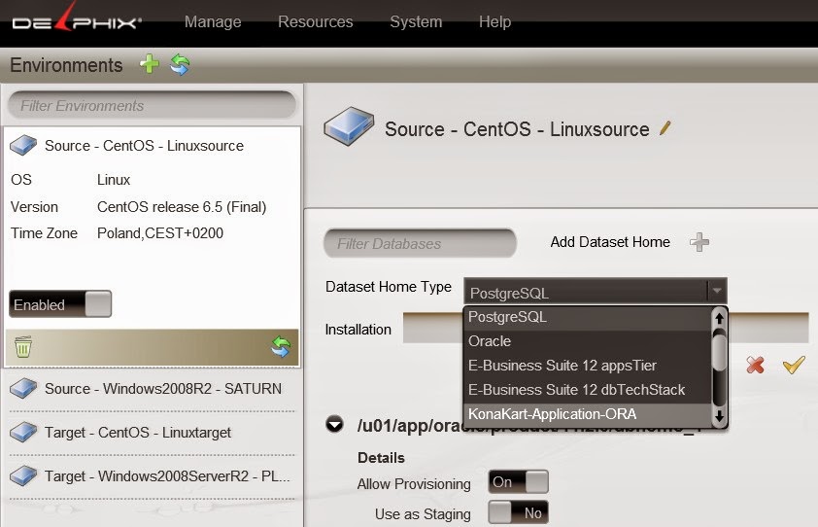This screenshot has width=818, height=527.
Task: Click the Target Windows2008ServerR2 disk icon
Action: (23, 476)
